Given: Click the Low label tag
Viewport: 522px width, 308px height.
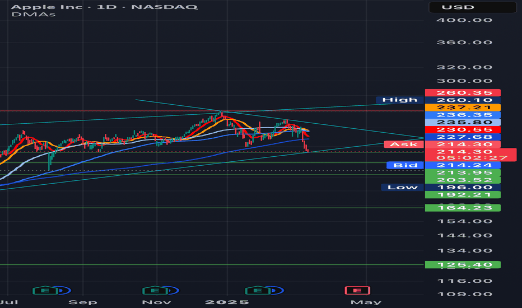Looking at the screenshot, I should coord(403,187).
